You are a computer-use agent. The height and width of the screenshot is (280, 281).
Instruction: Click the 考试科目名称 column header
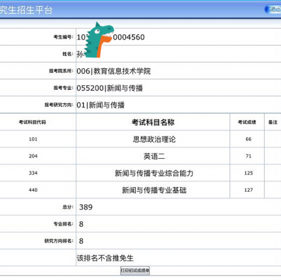pos(153,123)
